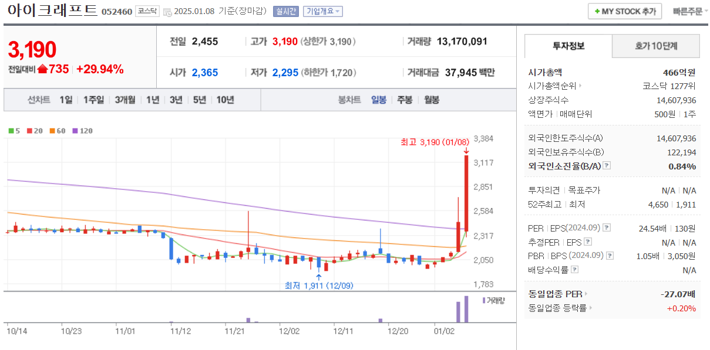Click the 시가 value 2,365
The width and height of the screenshot is (710, 350).
click(x=205, y=73)
